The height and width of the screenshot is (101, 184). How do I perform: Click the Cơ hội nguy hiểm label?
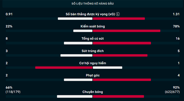[x=93, y=63]
